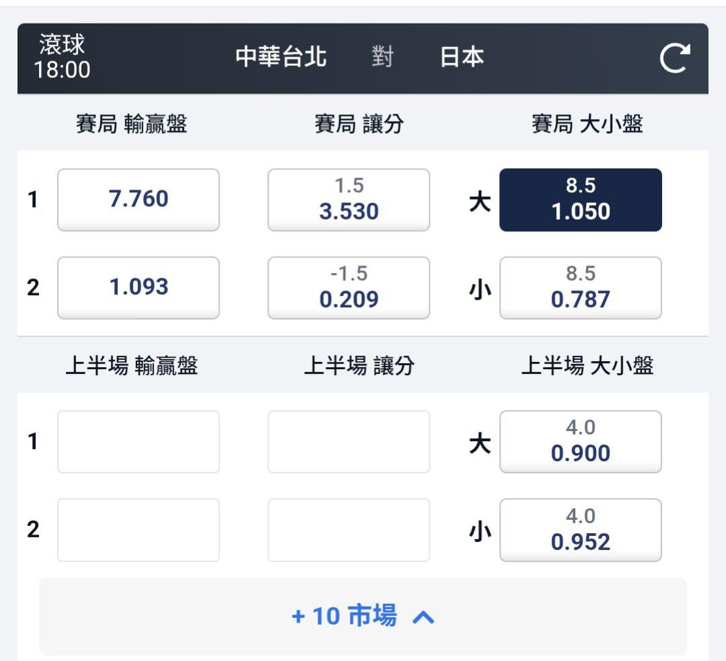The image size is (726, 661).
Task: Click empty first half handicap box 2
Action: click(x=349, y=530)
